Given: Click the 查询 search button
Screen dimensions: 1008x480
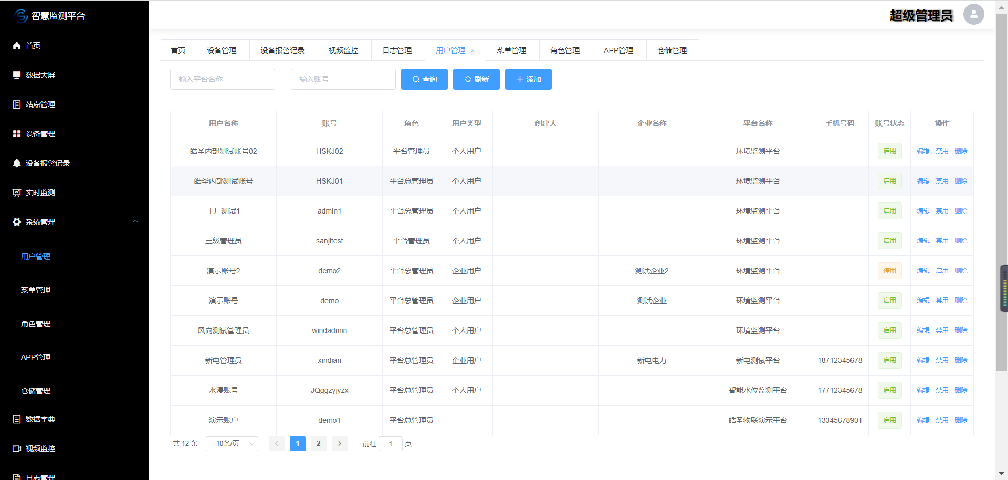Looking at the screenshot, I should [x=424, y=79].
